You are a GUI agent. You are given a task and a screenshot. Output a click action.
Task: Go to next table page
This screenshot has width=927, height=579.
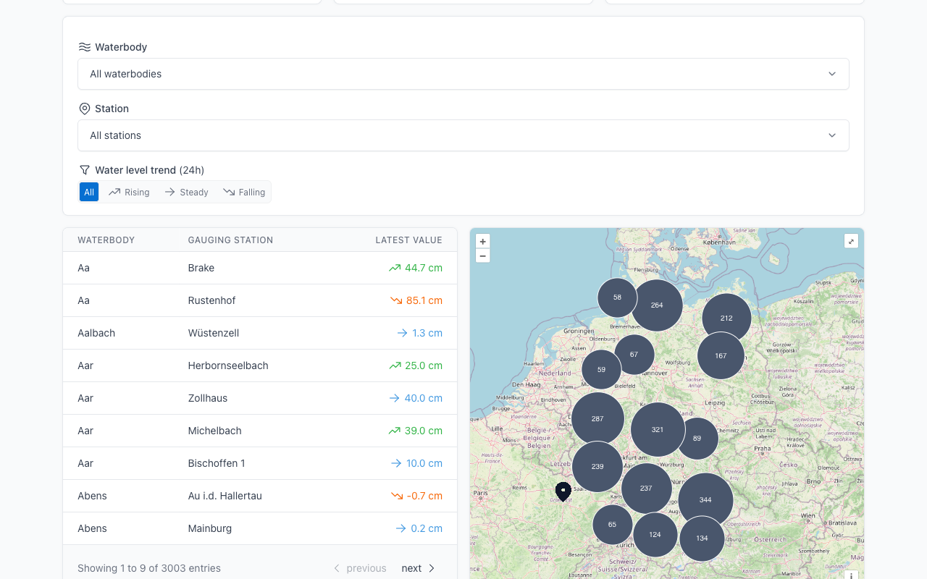[419, 568]
